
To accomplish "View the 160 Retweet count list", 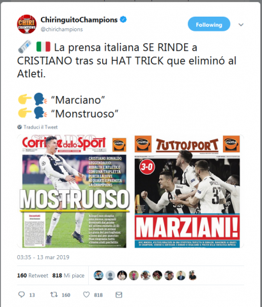I will (33, 276).
